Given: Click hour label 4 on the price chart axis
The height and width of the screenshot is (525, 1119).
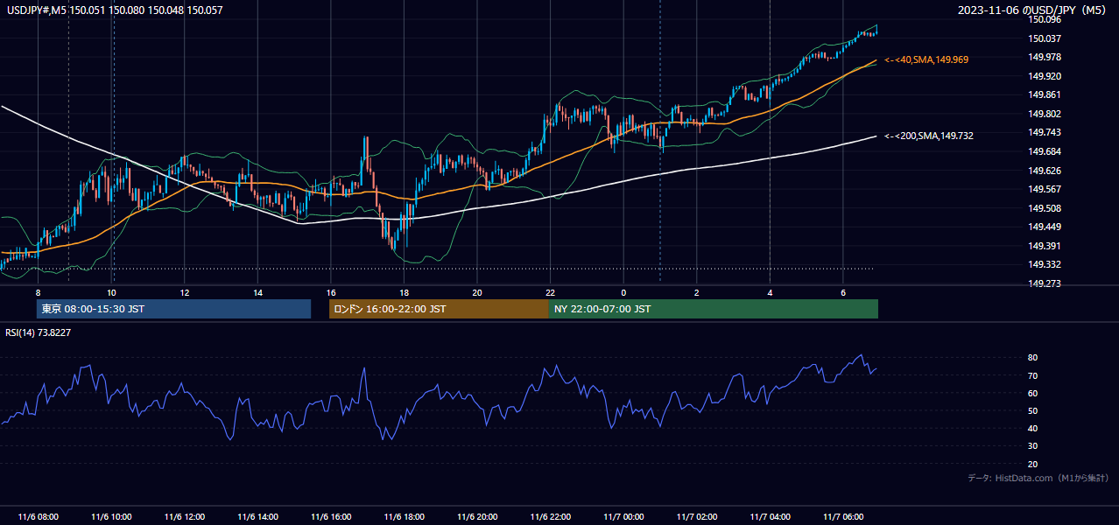Looking at the screenshot, I should pyautogui.click(x=770, y=292).
